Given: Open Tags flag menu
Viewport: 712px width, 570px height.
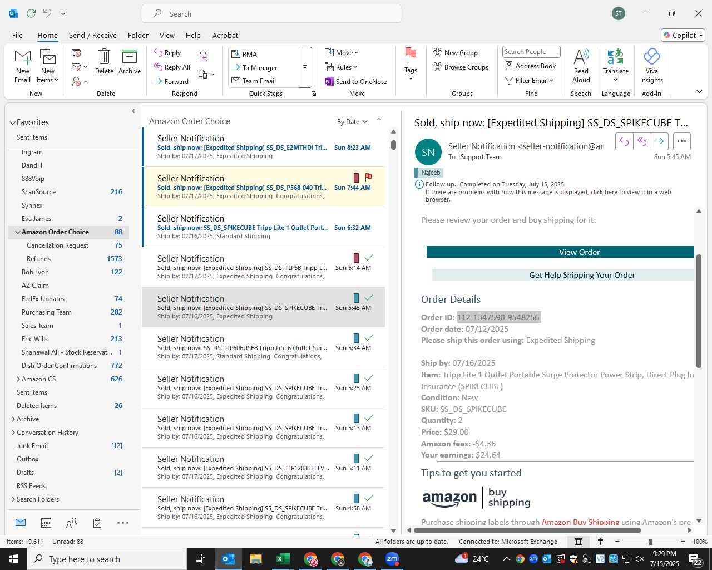Looking at the screenshot, I should [x=411, y=65].
